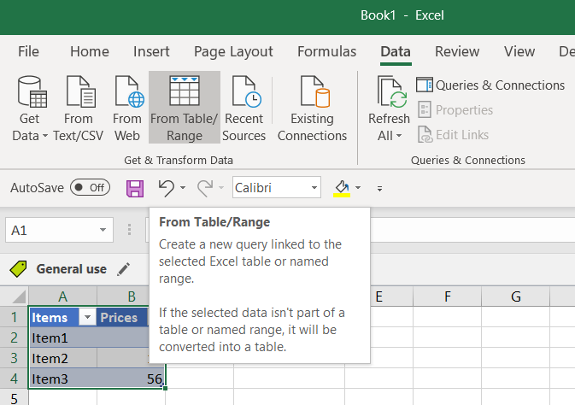Image resolution: width=575 pixels, height=405 pixels.
Task: Open the fill color dropdown arrow
Action: pyautogui.click(x=358, y=187)
